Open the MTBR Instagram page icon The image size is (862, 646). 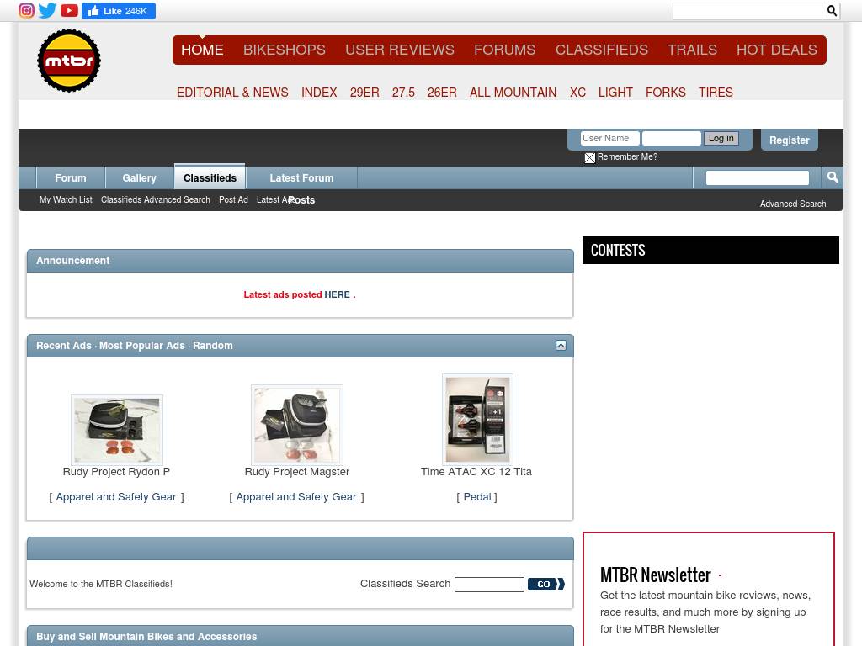point(27,11)
